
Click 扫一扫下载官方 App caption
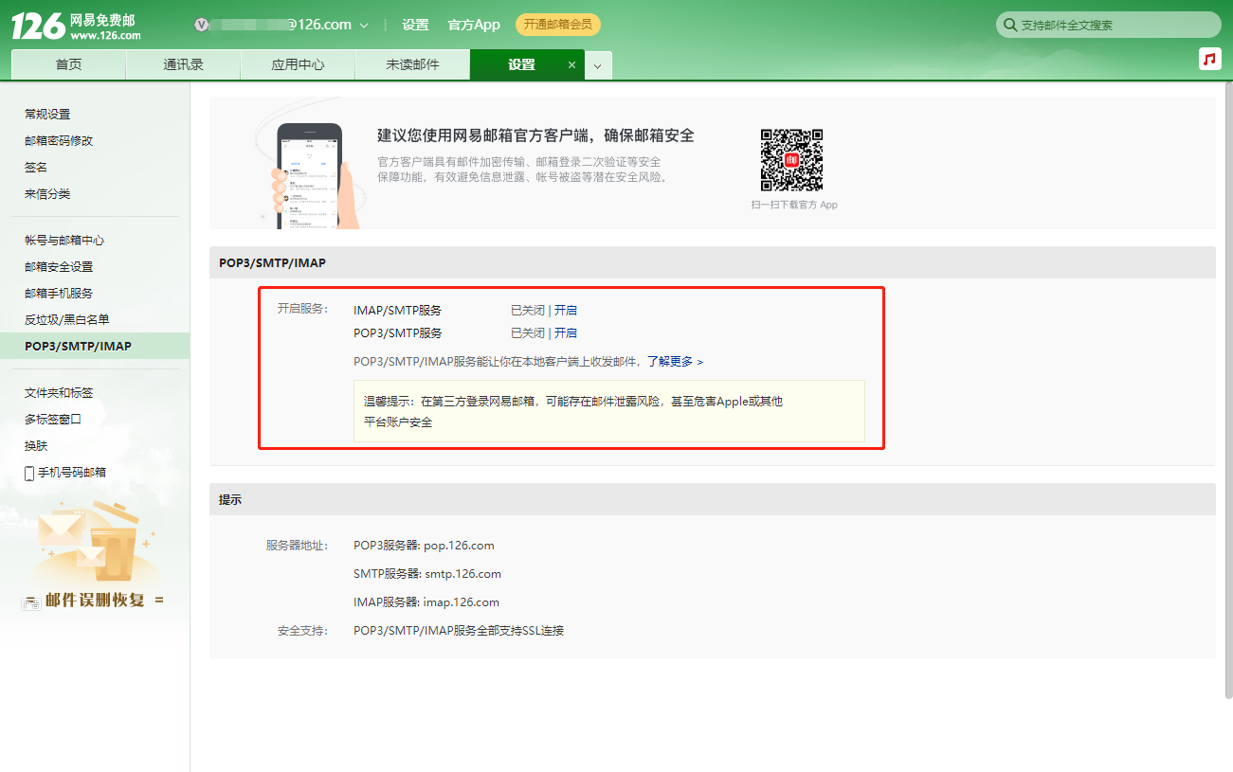pyautogui.click(x=794, y=205)
